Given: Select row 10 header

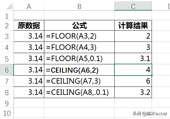Looking at the screenshot, I should pyautogui.click(x=7, y=113).
